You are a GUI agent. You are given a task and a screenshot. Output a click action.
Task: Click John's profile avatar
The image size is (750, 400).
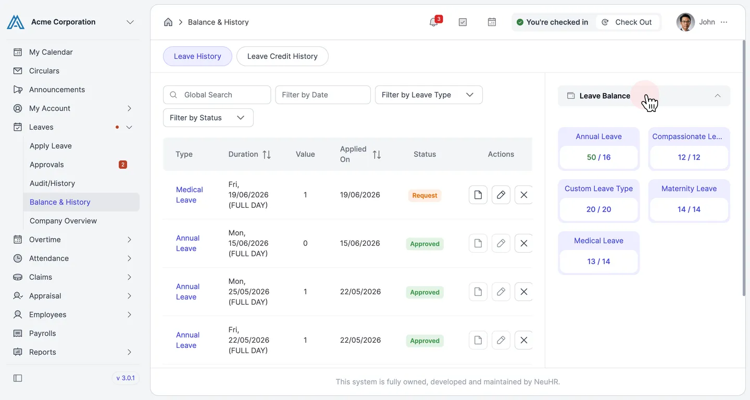point(685,22)
